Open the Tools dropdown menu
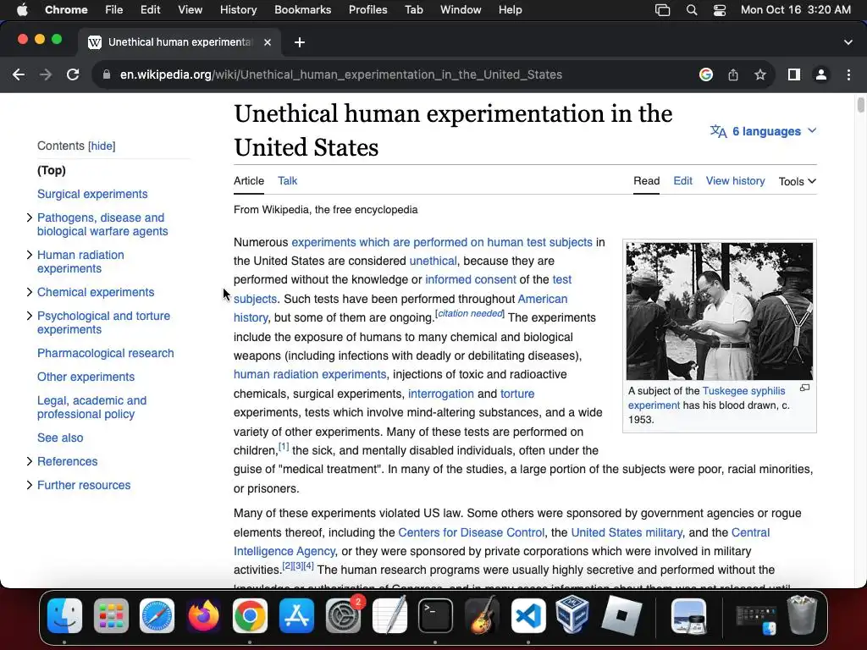 tap(798, 181)
